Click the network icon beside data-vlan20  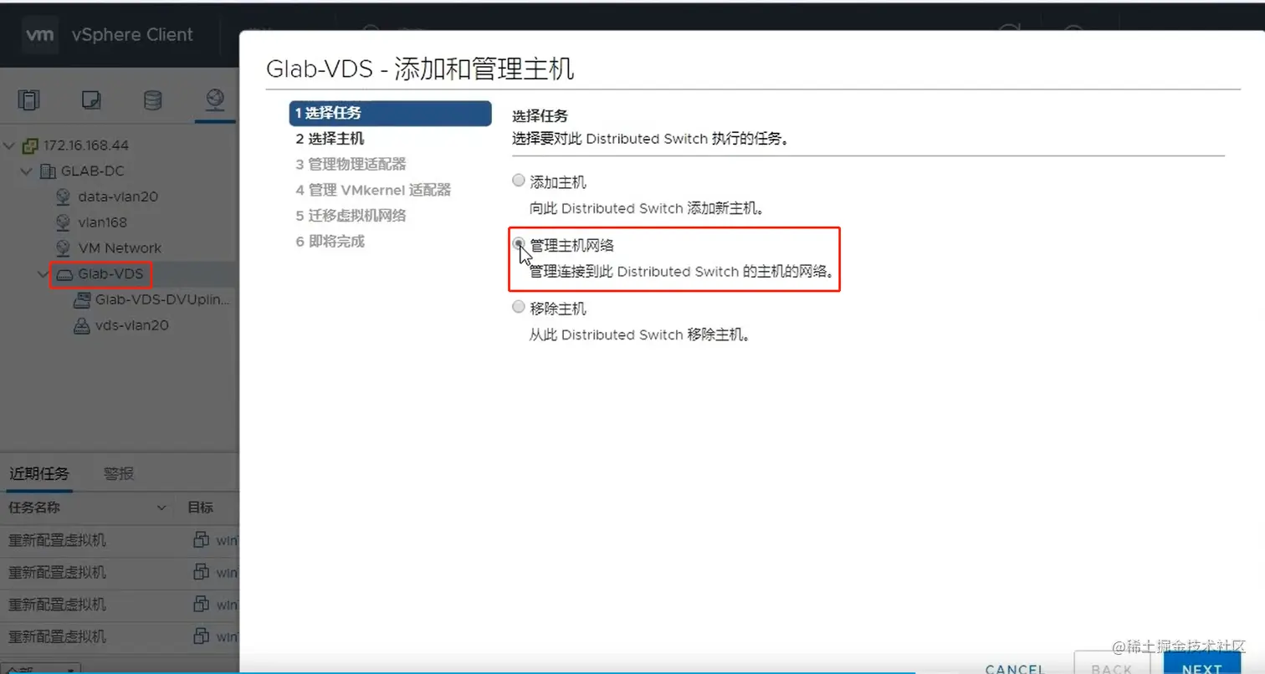click(64, 197)
